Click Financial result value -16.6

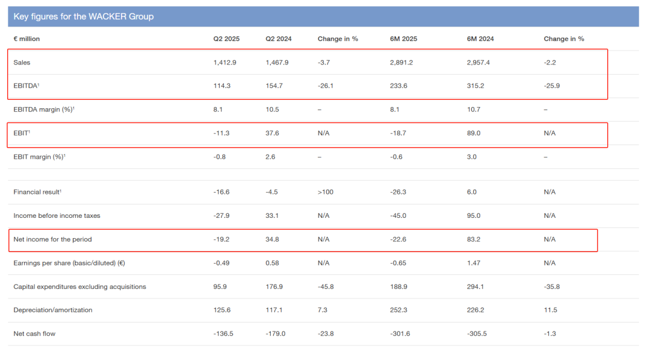221,192
